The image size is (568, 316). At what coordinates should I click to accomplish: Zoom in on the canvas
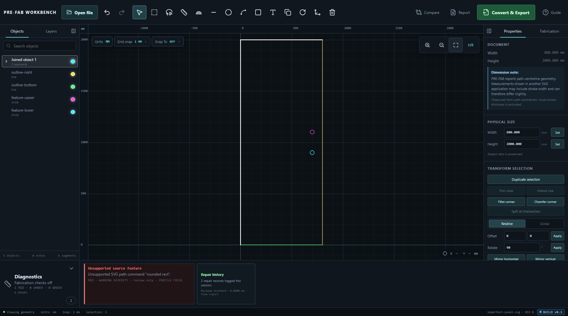pyautogui.click(x=427, y=45)
